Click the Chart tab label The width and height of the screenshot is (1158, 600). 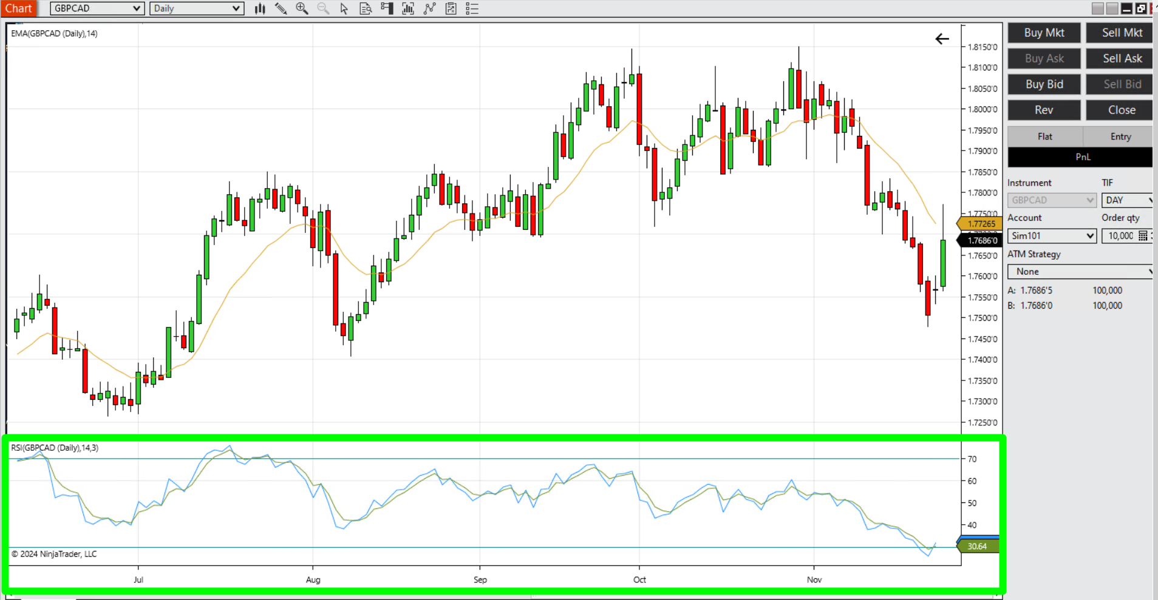(18, 8)
